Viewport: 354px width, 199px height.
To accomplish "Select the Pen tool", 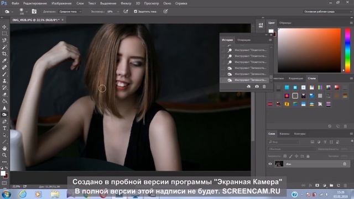I will click(4, 122).
